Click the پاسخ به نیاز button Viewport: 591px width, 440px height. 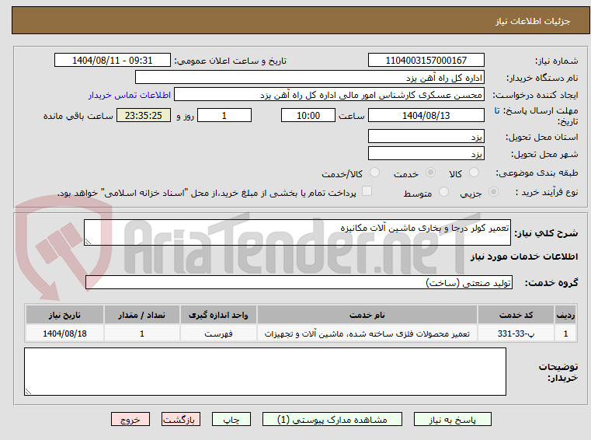click(452, 419)
